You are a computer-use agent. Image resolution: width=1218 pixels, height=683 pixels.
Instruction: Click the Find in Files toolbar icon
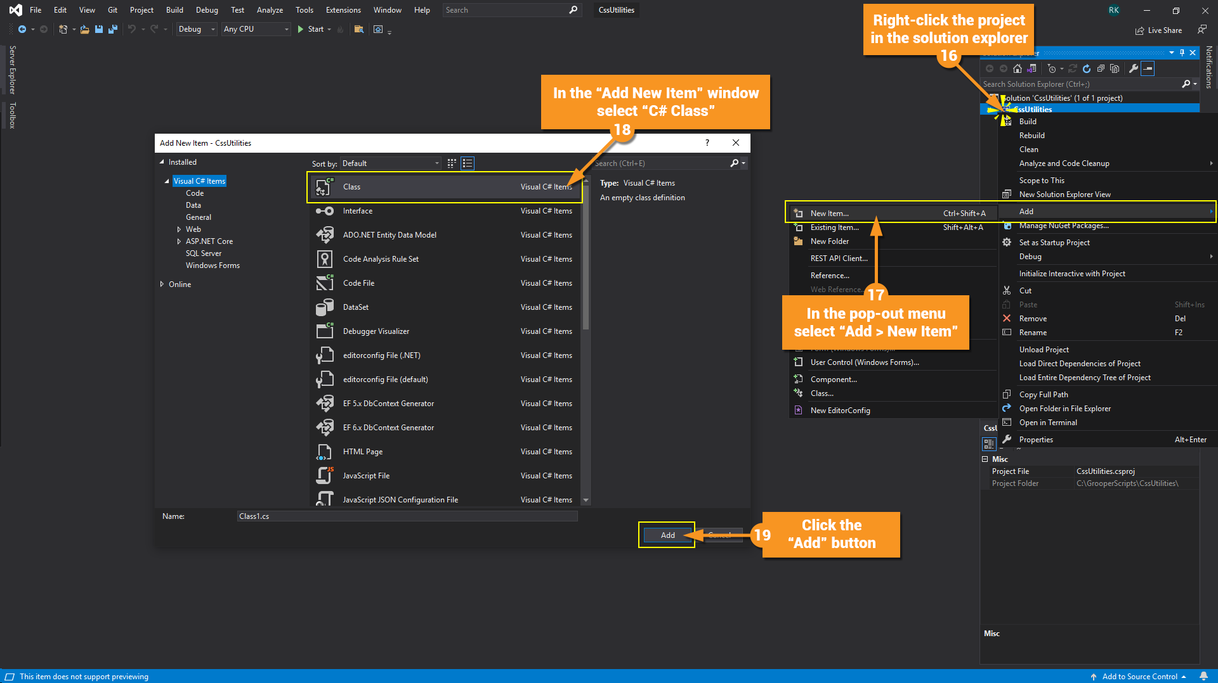(x=359, y=29)
